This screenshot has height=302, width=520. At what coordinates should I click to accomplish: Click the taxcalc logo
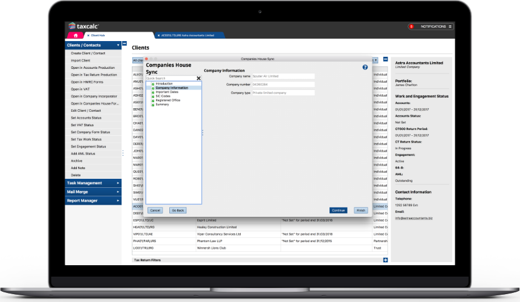84,26
